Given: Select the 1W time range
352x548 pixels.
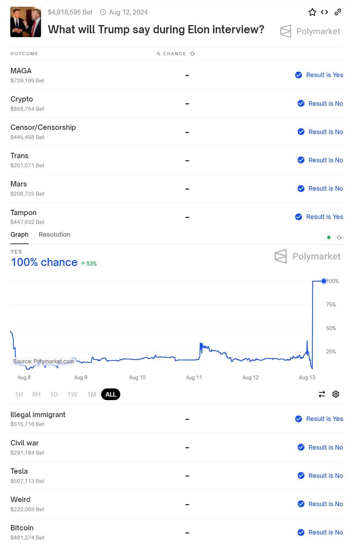Looking at the screenshot, I should click(73, 394).
